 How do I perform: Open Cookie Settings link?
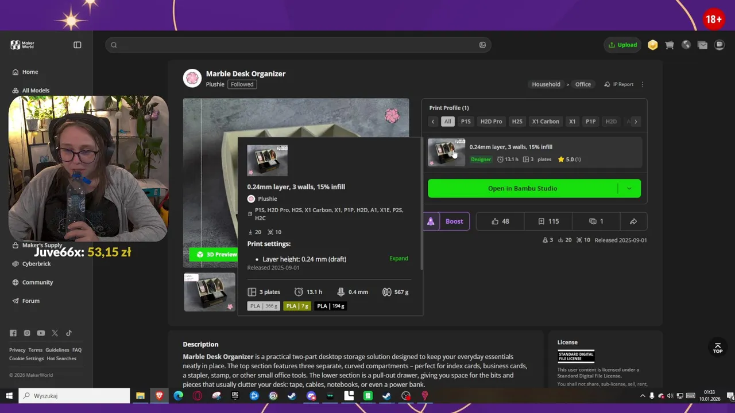[26, 359]
